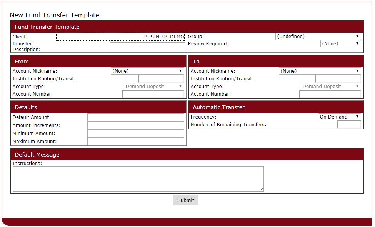The image size is (375, 227).
Task: Open the Group dropdown
Action: 317,36
